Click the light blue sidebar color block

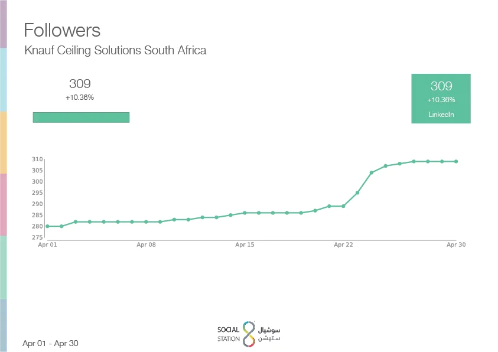point(3,80)
